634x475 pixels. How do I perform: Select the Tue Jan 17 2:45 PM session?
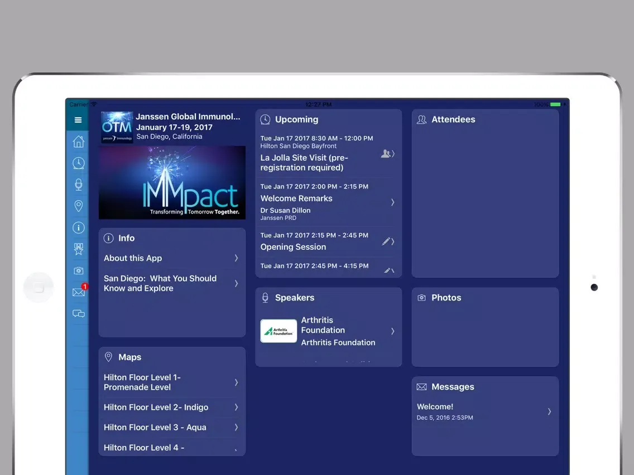(x=328, y=268)
